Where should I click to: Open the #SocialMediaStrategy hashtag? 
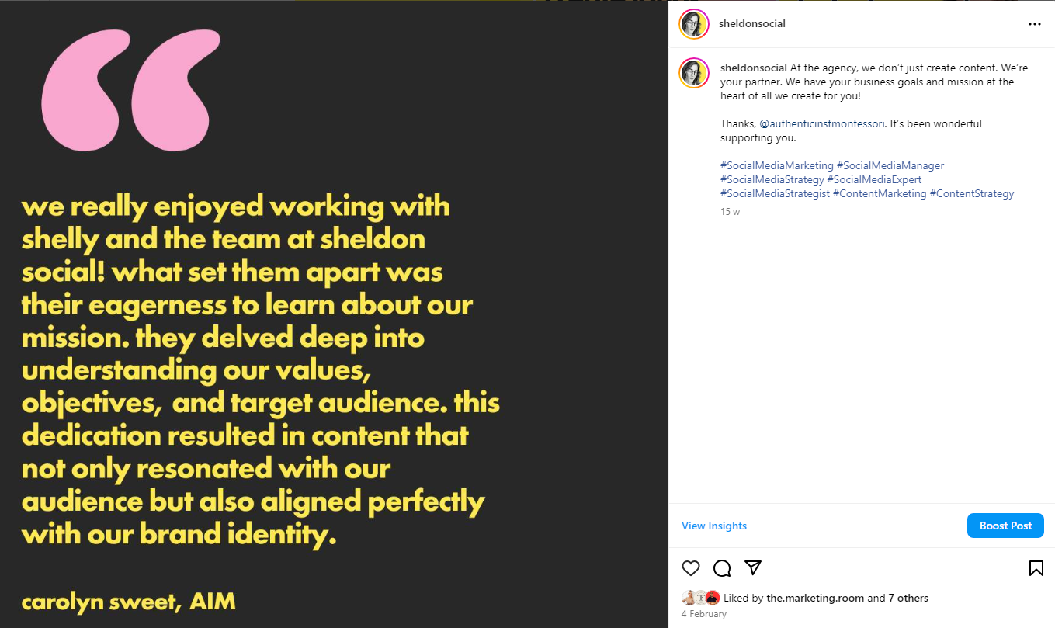772,179
